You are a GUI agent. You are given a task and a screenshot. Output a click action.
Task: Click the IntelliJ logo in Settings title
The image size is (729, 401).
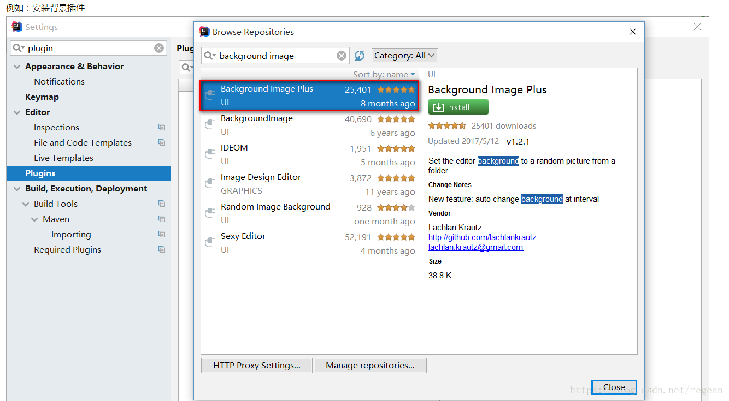click(x=17, y=27)
